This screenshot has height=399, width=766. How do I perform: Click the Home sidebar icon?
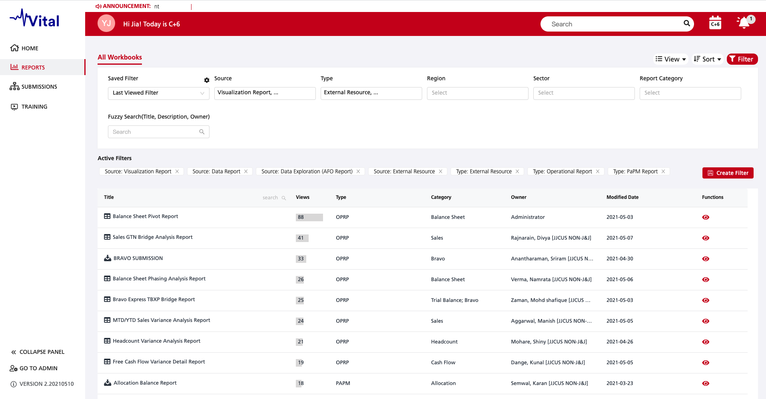pos(14,48)
